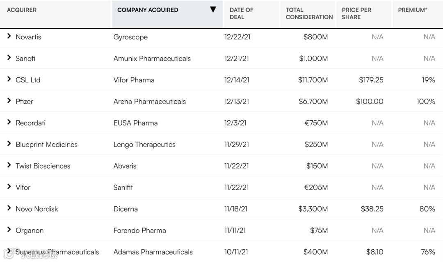This screenshot has height=262, width=443.
Task: Sort table by Date of Deal
Action: 241,14
